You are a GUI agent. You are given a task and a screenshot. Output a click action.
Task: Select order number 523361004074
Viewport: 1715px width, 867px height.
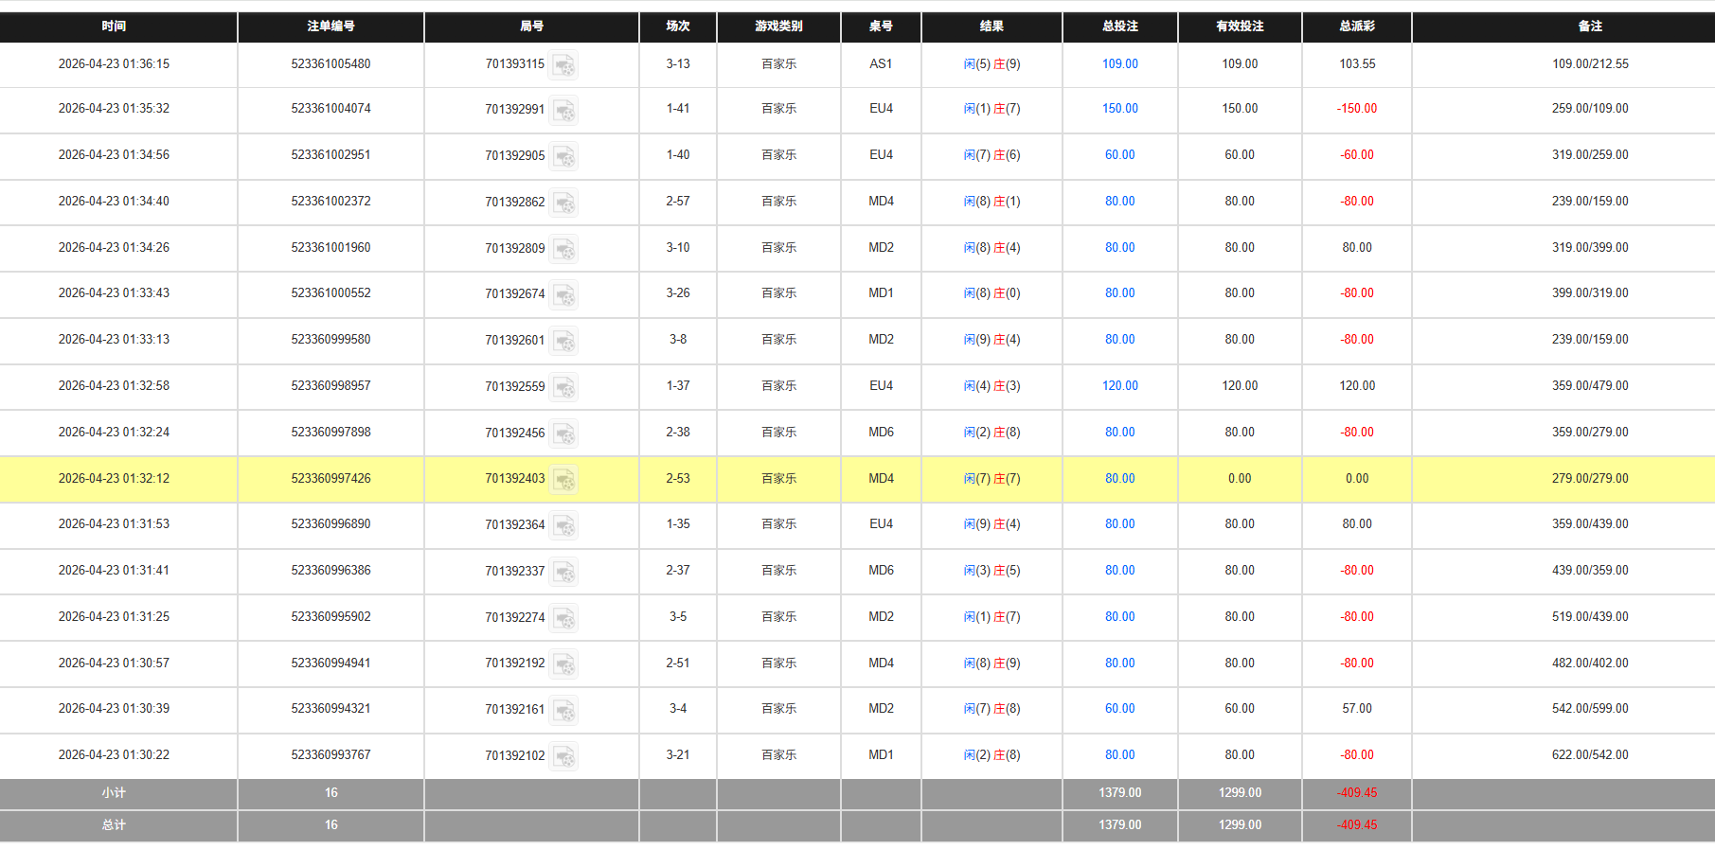330,109
